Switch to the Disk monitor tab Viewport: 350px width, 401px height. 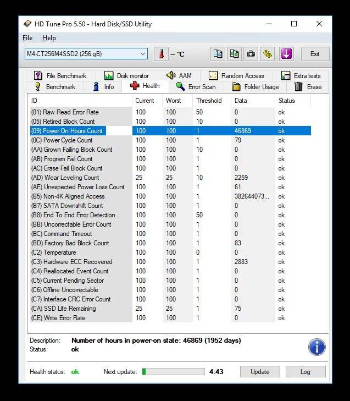click(126, 76)
